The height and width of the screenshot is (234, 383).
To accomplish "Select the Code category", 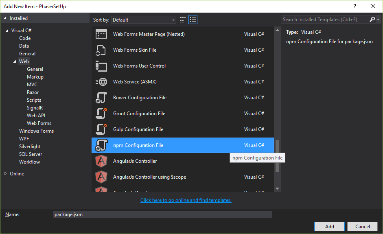I will 25,38.
